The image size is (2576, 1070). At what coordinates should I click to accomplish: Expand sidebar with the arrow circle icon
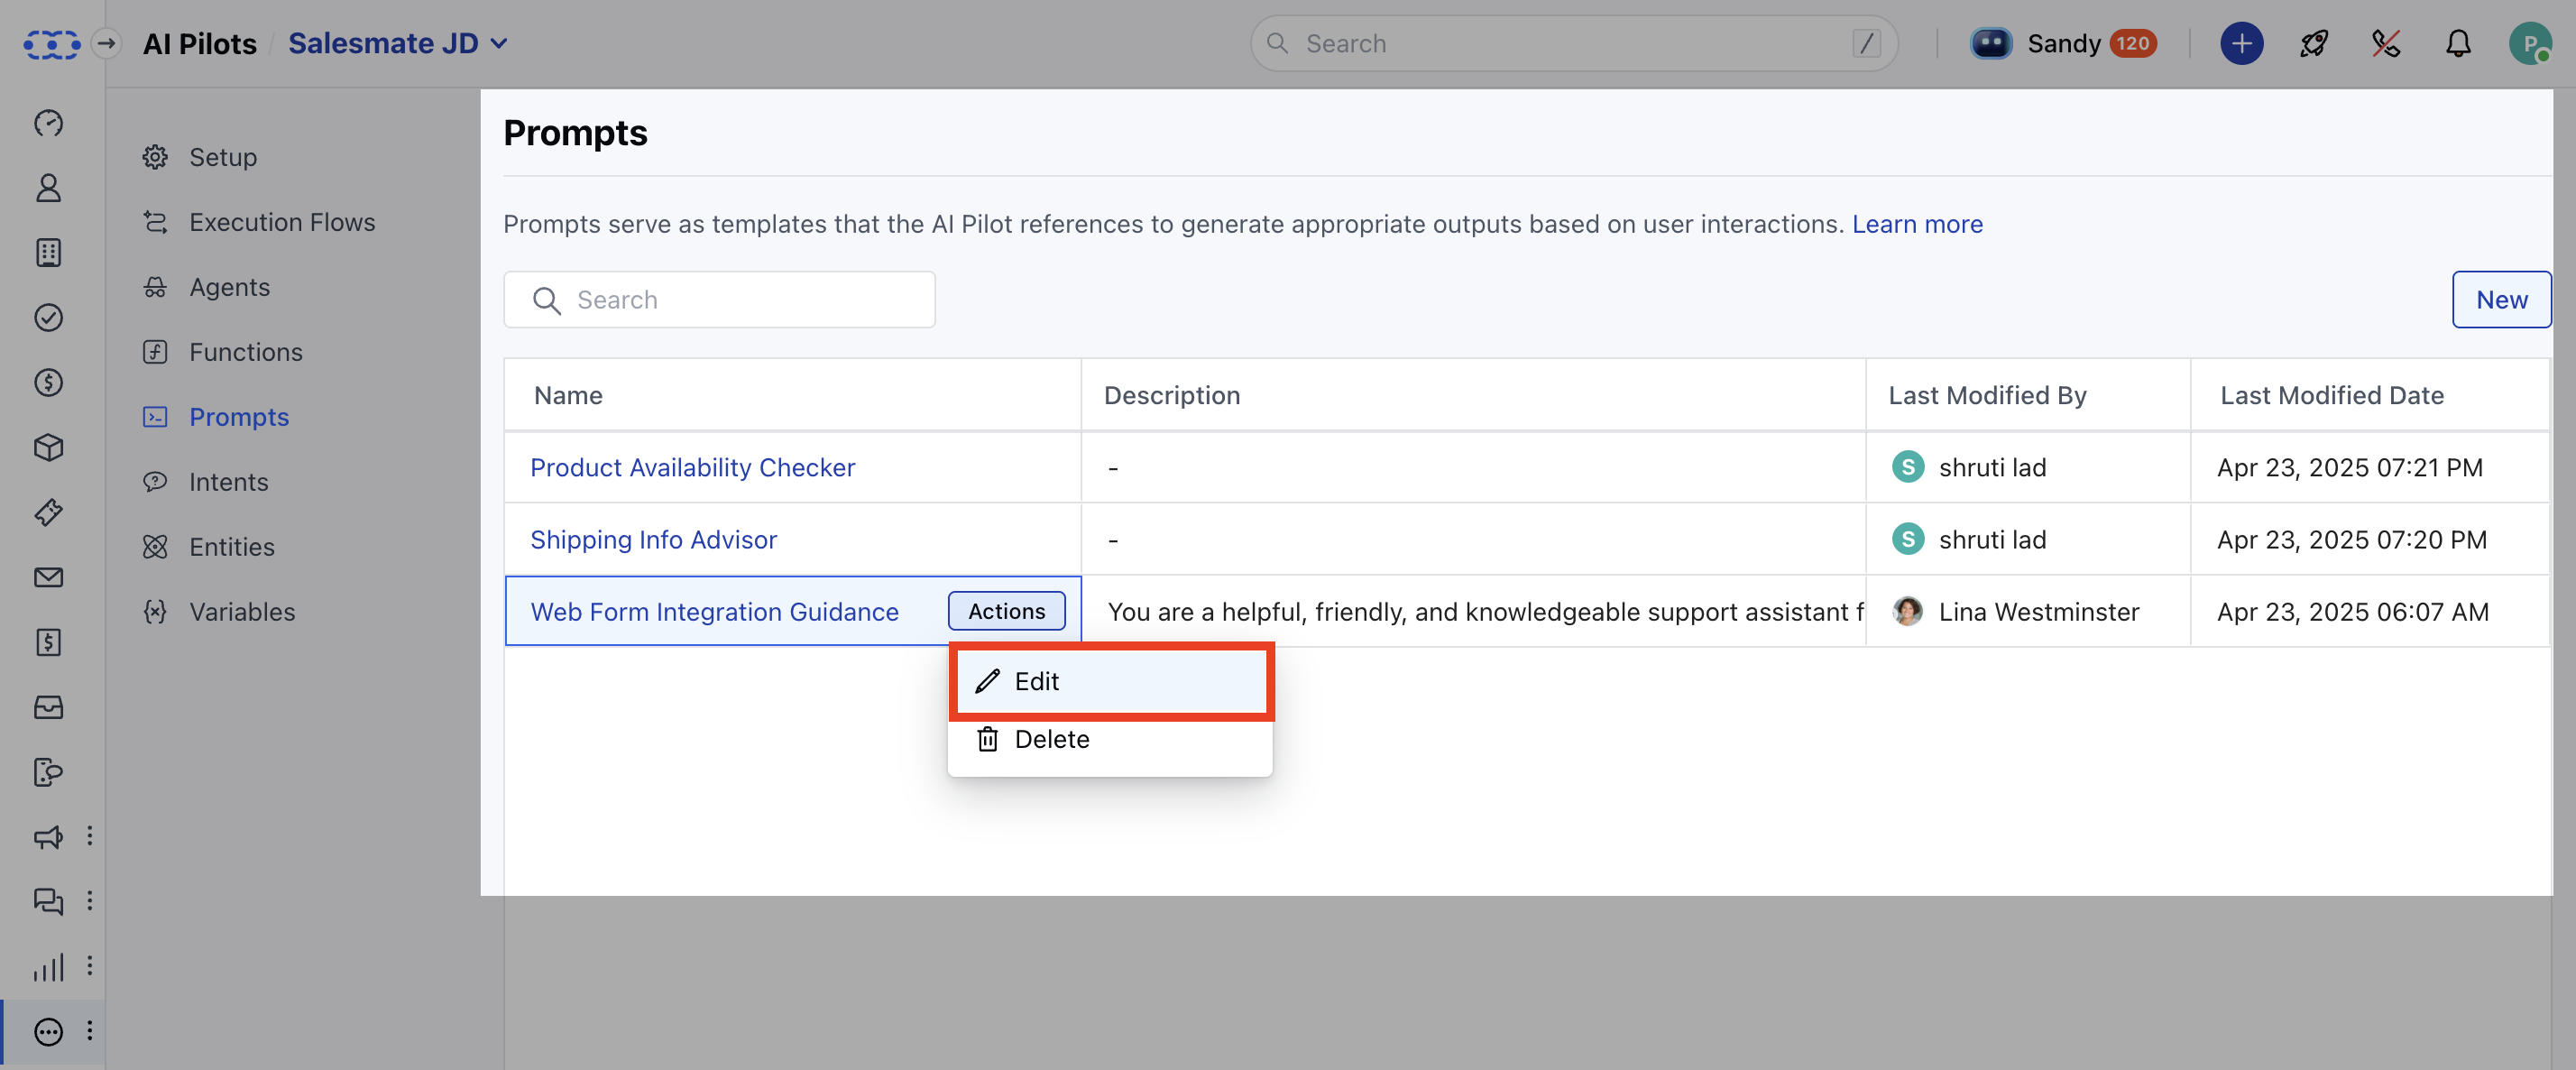106,44
